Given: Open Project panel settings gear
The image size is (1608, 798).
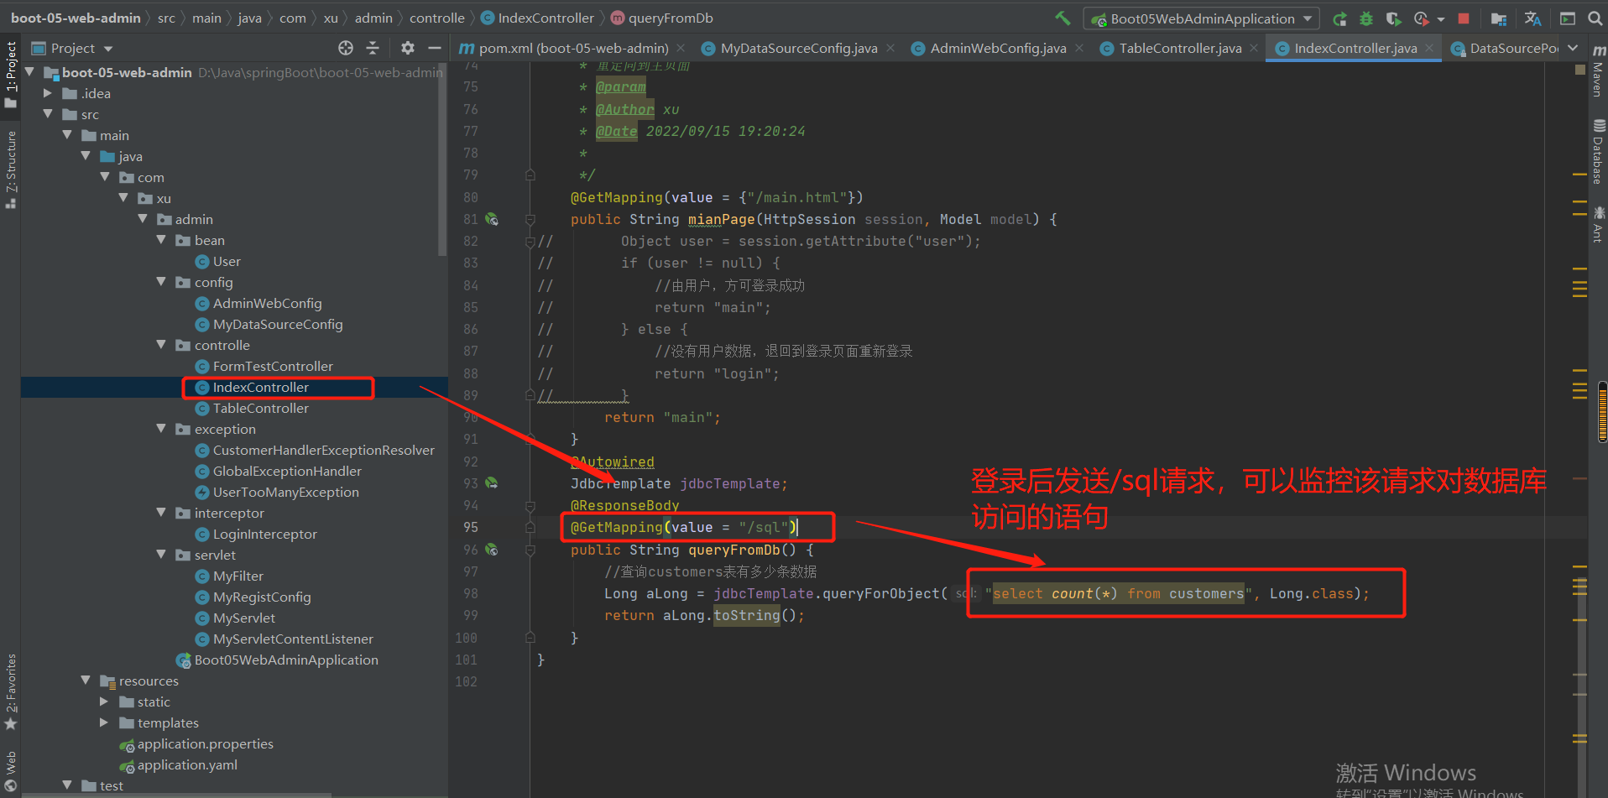Looking at the screenshot, I should (408, 48).
